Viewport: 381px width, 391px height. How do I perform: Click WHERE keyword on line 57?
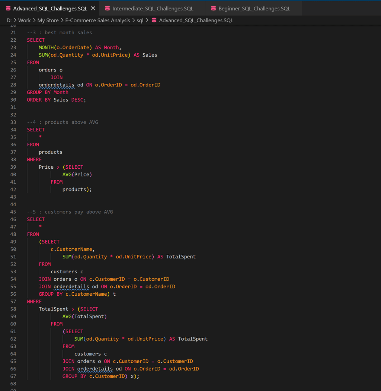point(34,302)
